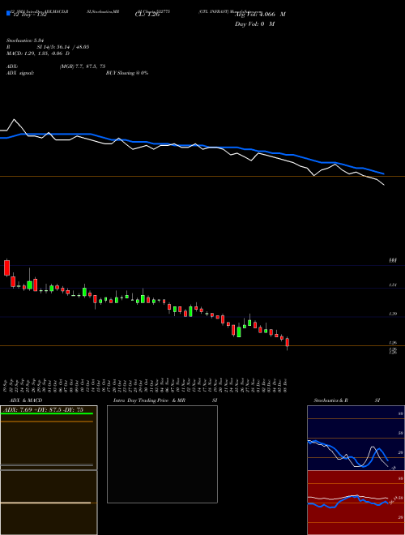Image resolution: width=405 pixels, height=535 pixels.
Task: Click the Avg Vol 4.066 M label
Action: point(260,15)
